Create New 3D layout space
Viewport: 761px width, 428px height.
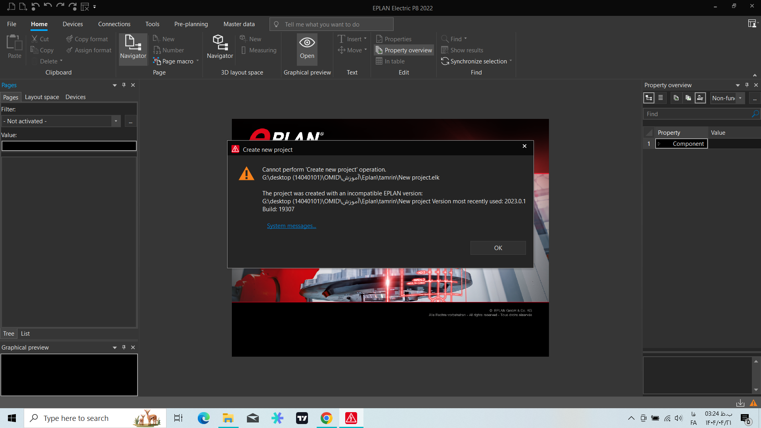pos(250,39)
